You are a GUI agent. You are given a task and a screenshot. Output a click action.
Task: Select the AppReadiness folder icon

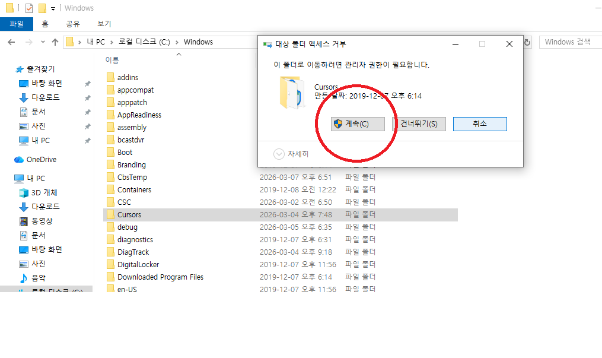(x=110, y=115)
